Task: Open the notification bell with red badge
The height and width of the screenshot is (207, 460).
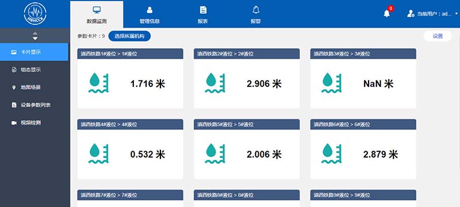Action: click(x=388, y=13)
